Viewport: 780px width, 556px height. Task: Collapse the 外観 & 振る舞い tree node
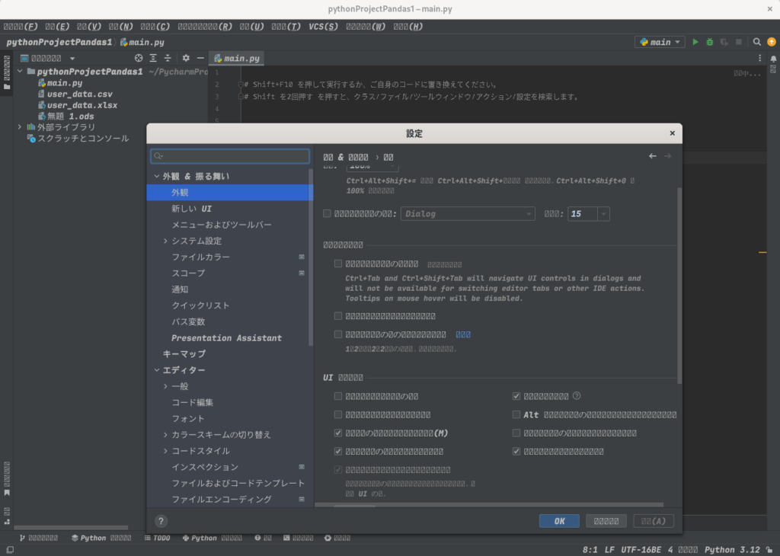157,176
